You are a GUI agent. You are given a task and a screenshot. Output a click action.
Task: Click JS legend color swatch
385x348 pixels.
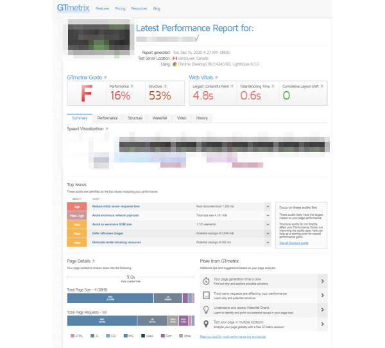(92, 336)
